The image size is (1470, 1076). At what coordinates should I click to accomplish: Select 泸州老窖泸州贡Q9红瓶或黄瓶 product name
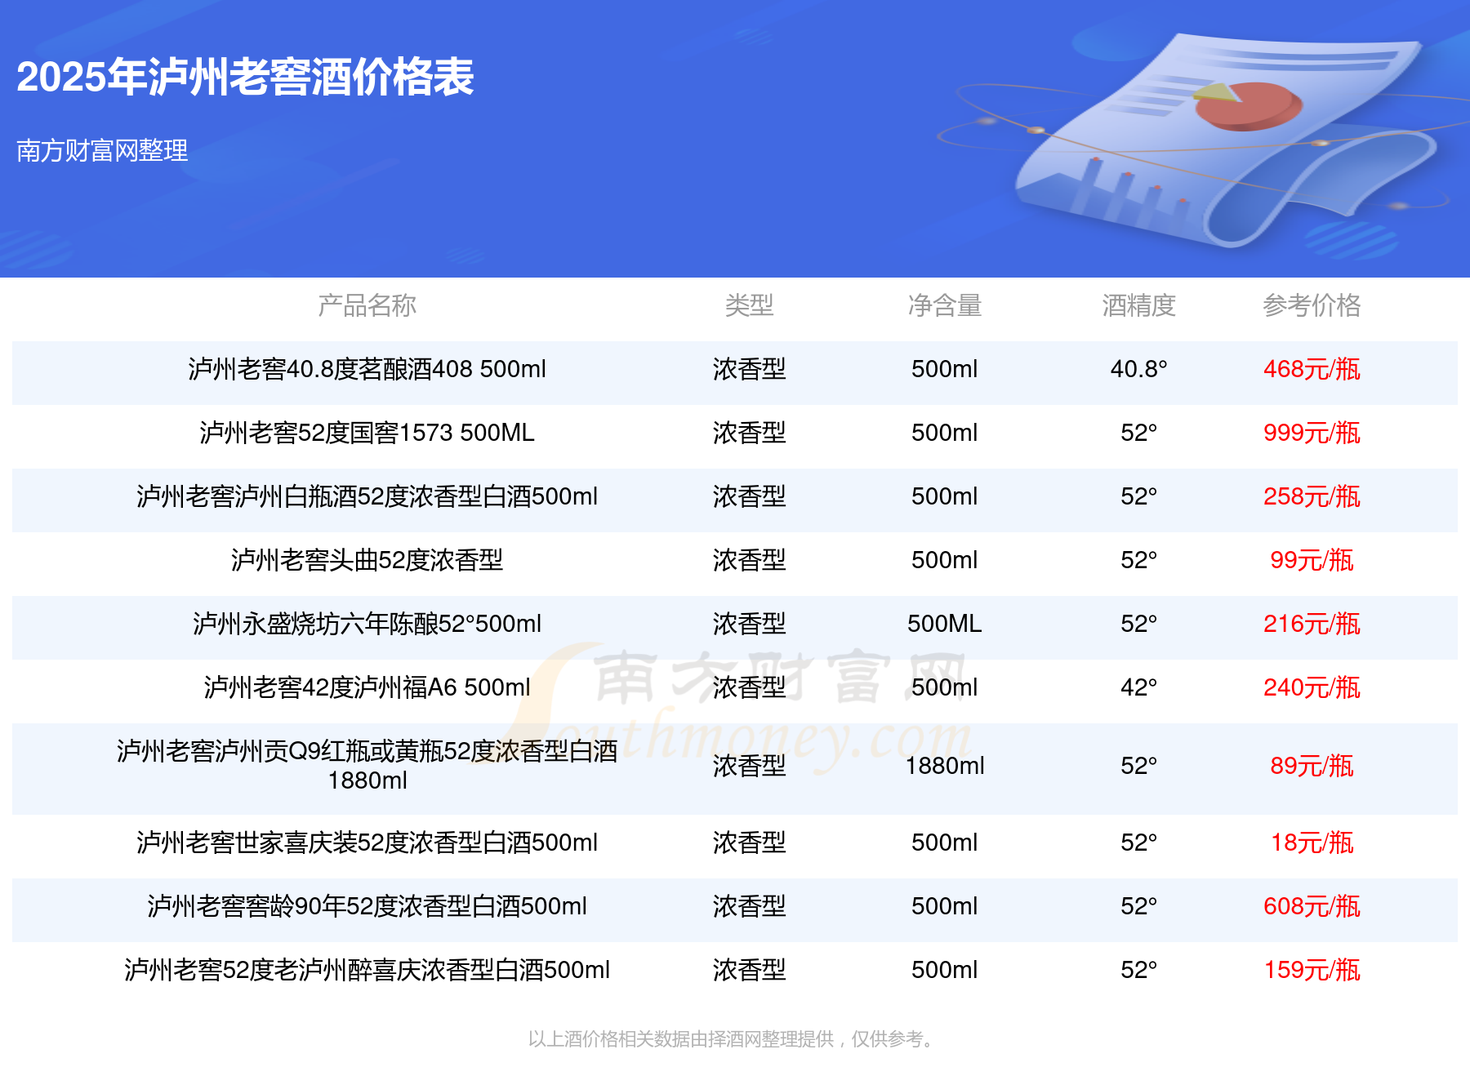[367, 765]
